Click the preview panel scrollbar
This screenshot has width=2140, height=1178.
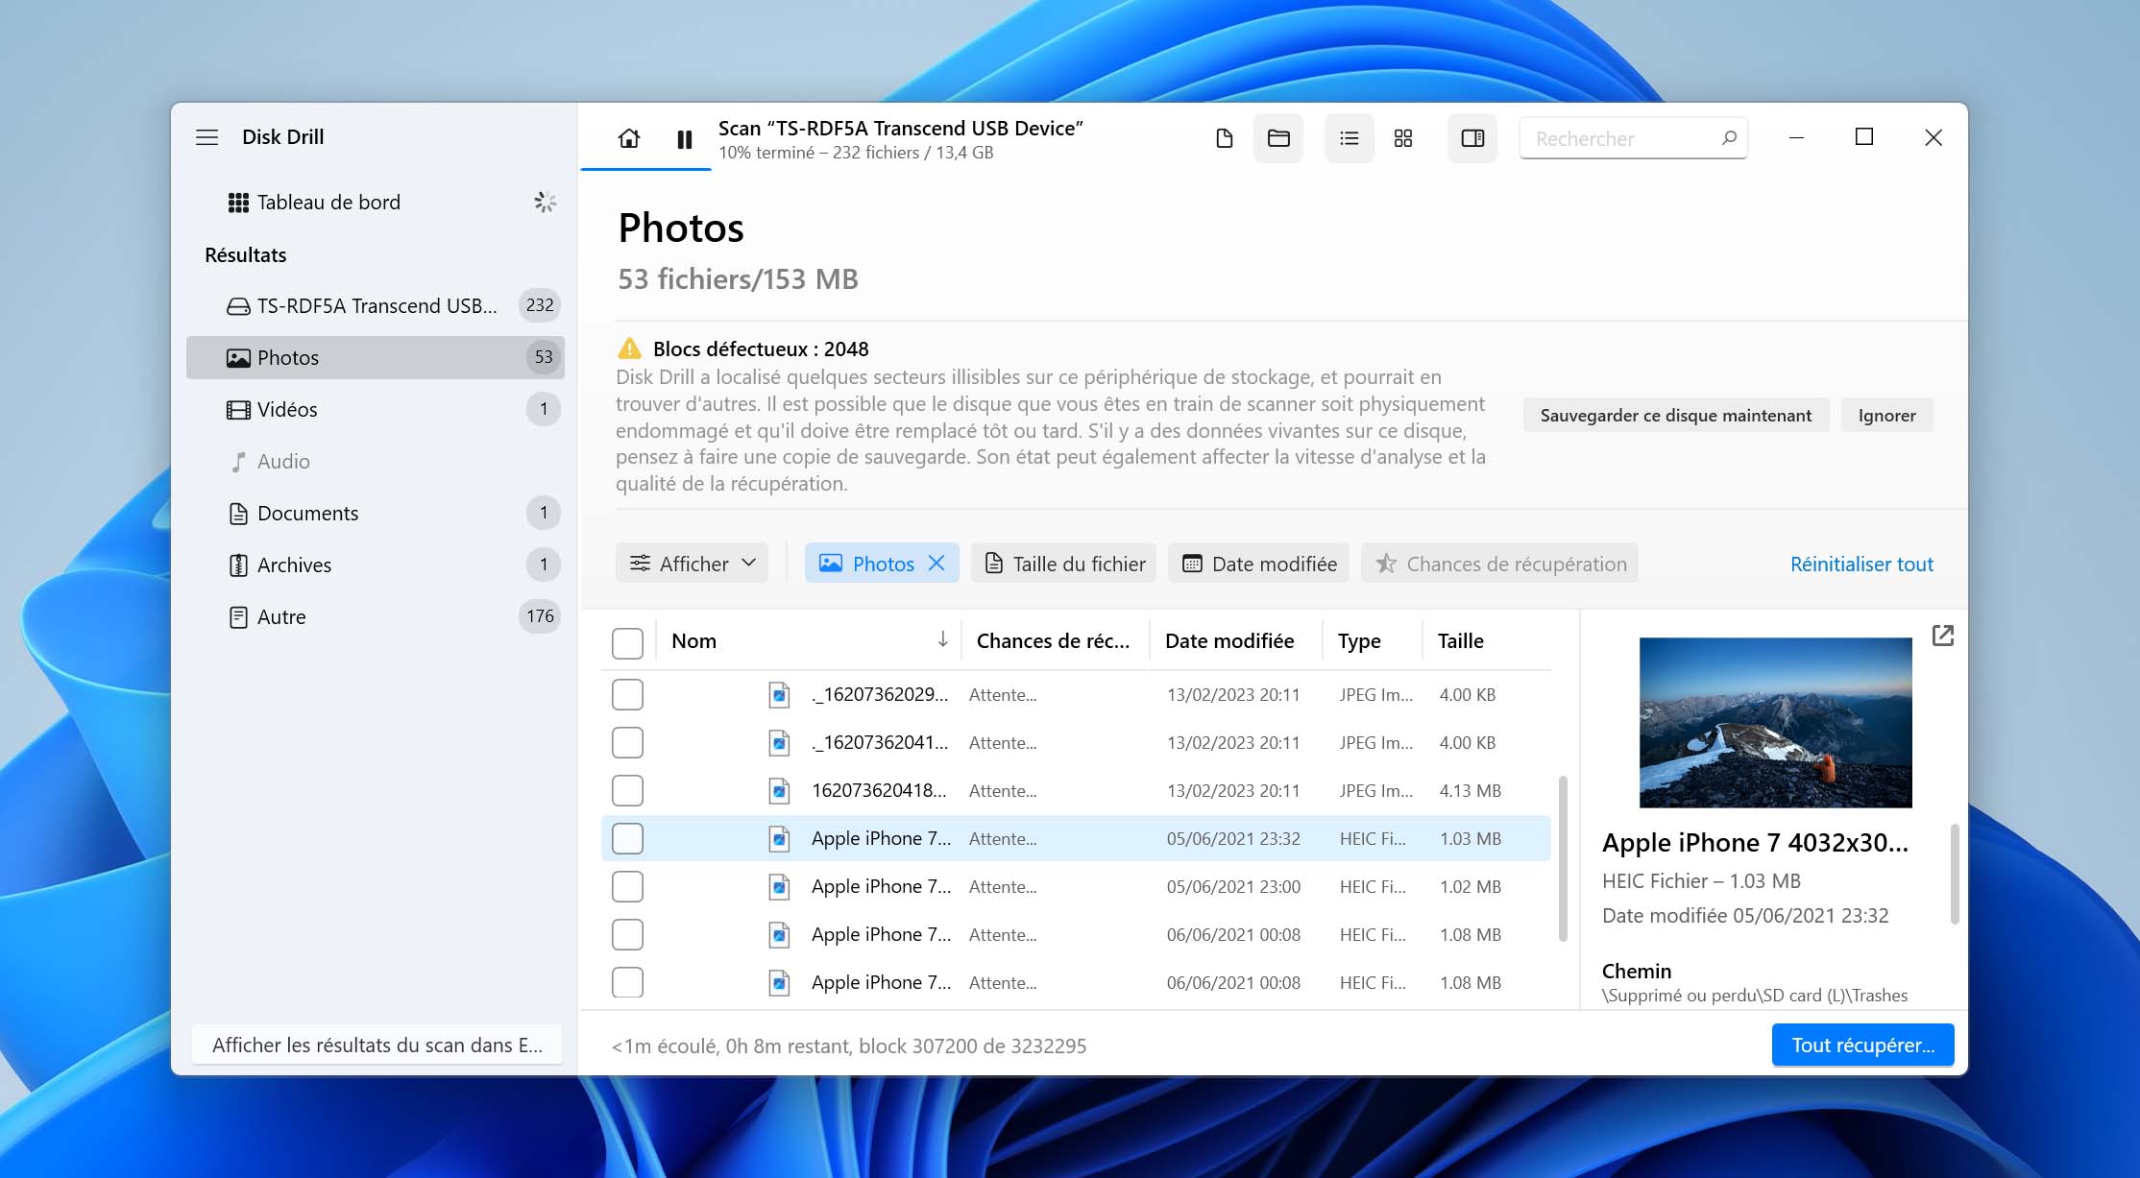1954,874
